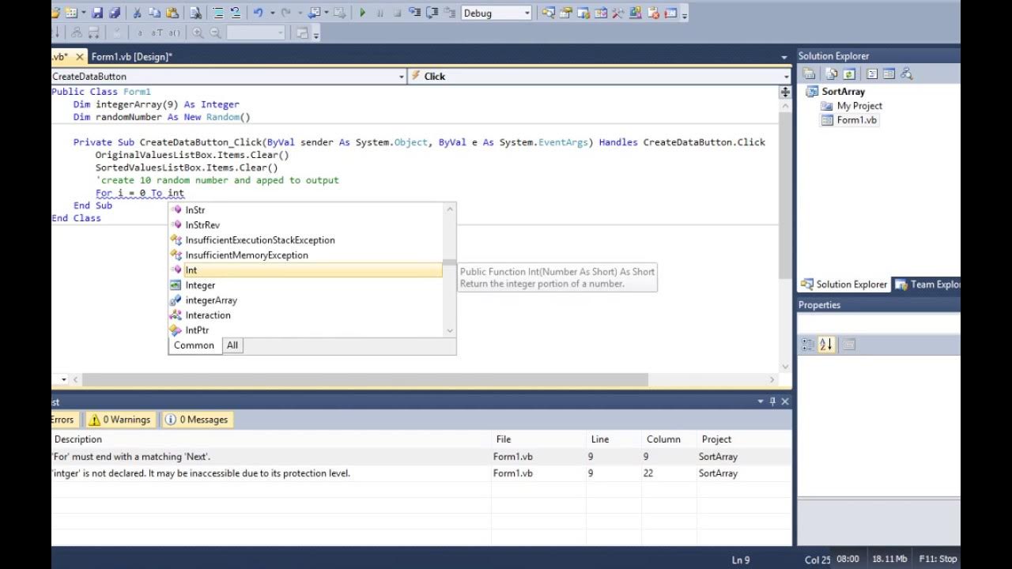This screenshot has width=1012, height=569.
Task: Open the redo history dropdown arrow
Action: (x=300, y=13)
